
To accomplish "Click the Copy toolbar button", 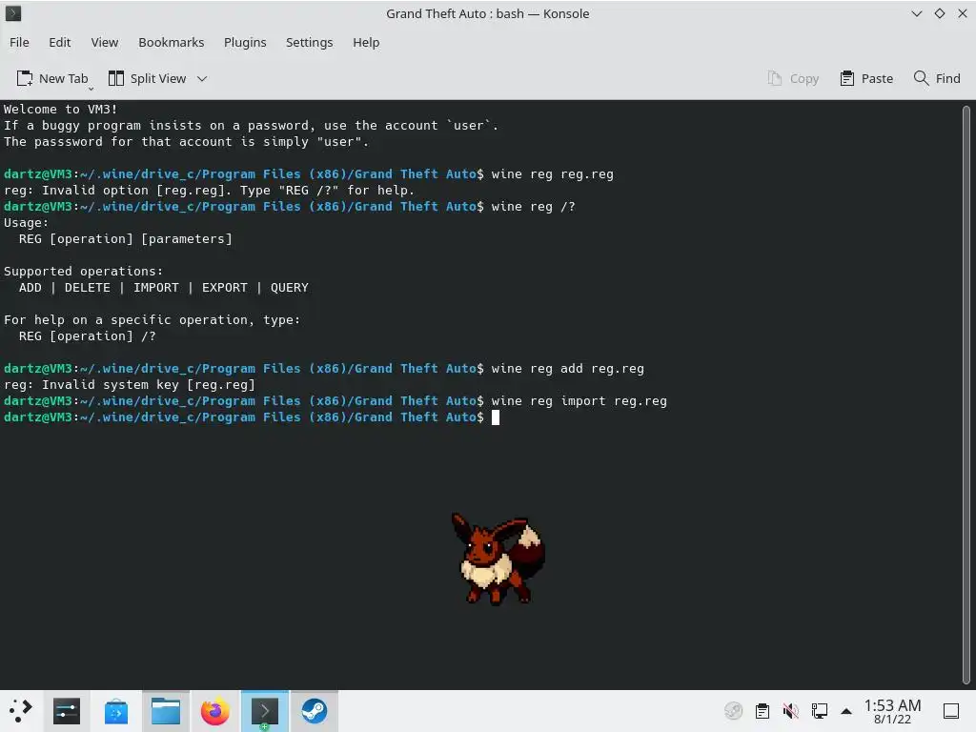I will pos(793,78).
